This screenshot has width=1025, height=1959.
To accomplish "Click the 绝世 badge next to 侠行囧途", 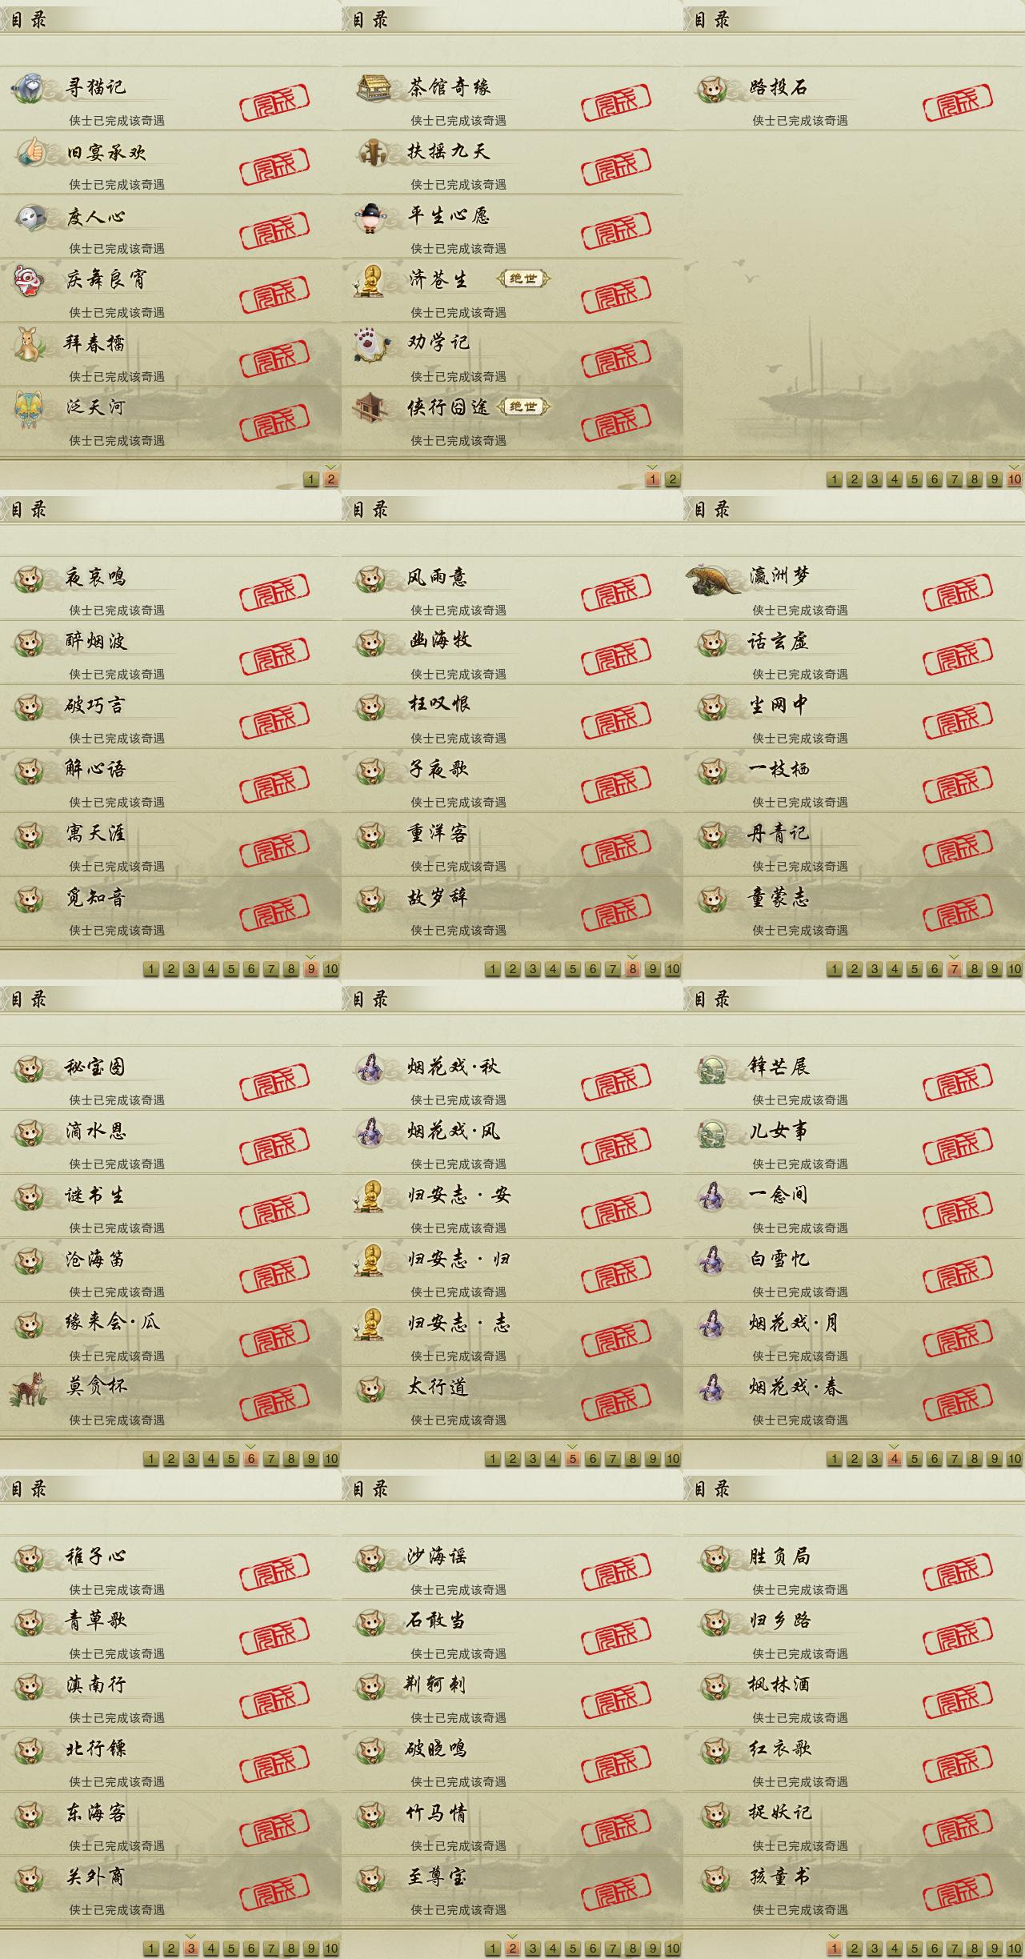I will tap(523, 407).
